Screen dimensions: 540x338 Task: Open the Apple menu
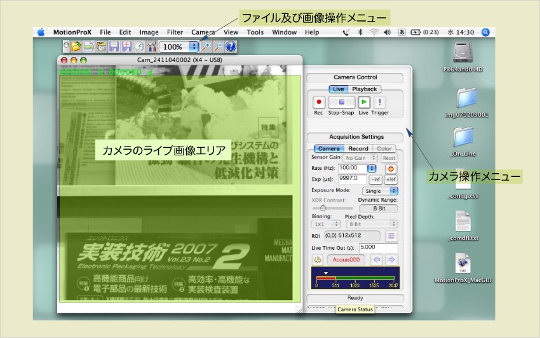coord(41,32)
